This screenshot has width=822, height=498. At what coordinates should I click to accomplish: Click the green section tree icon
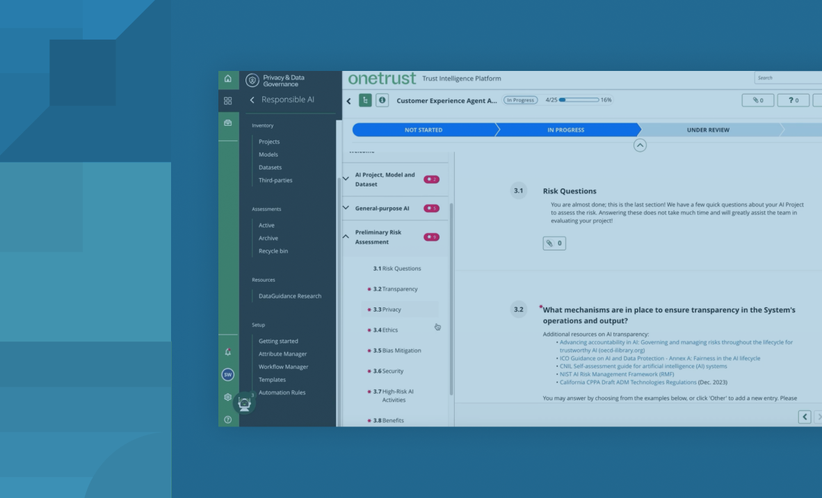[365, 100]
